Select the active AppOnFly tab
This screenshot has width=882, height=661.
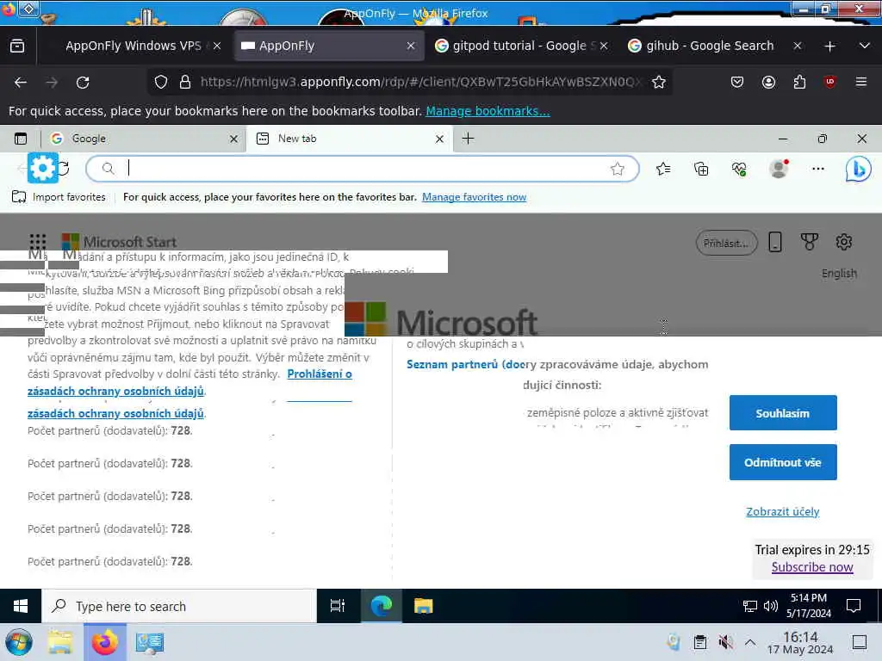[x=328, y=46]
